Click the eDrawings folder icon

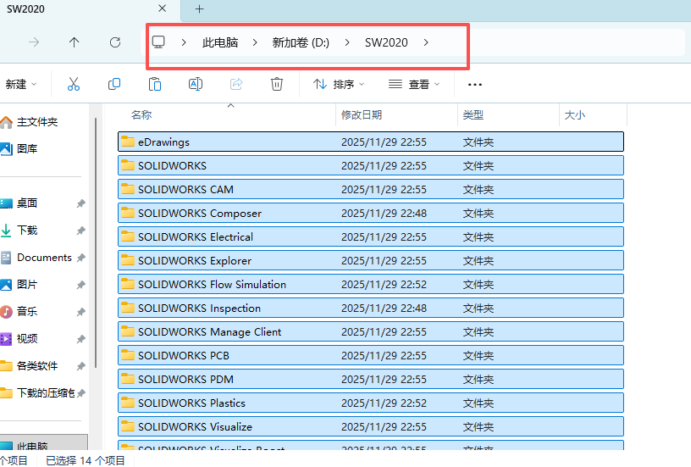point(128,142)
